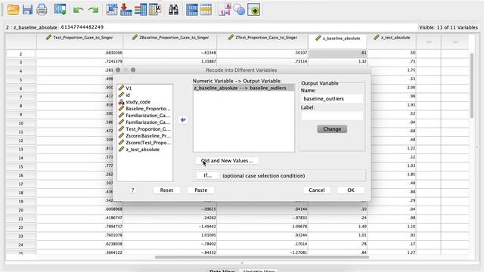Click the green plus toolbar icon
484x272 pixels.
point(254,10)
